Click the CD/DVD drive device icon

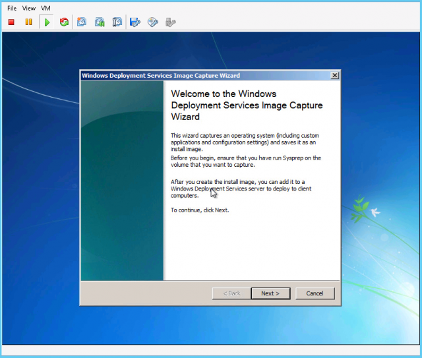[153, 22]
